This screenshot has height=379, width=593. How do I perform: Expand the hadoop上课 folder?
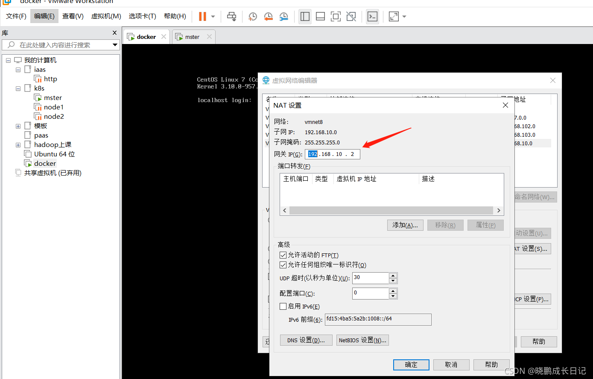point(18,145)
